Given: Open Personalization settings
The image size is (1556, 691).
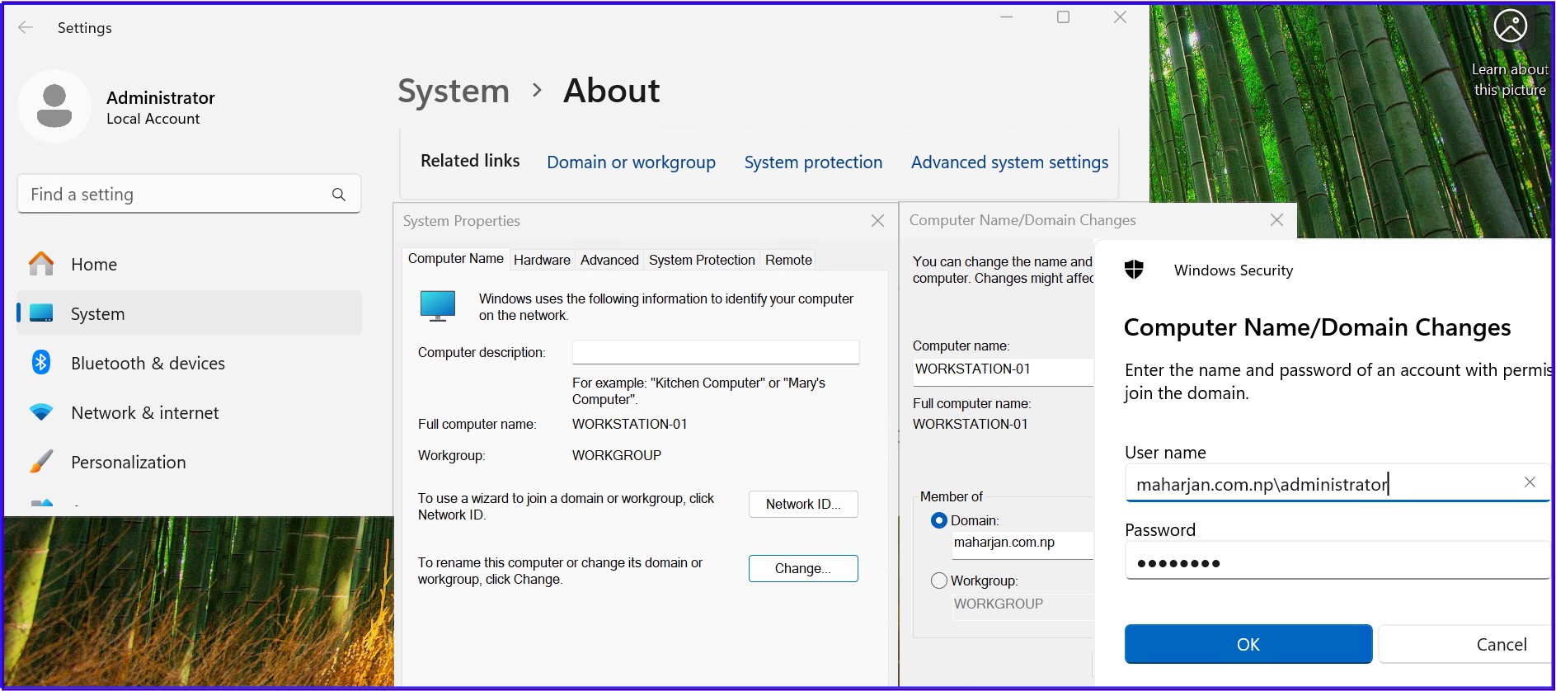Looking at the screenshot, I should 128,463.
